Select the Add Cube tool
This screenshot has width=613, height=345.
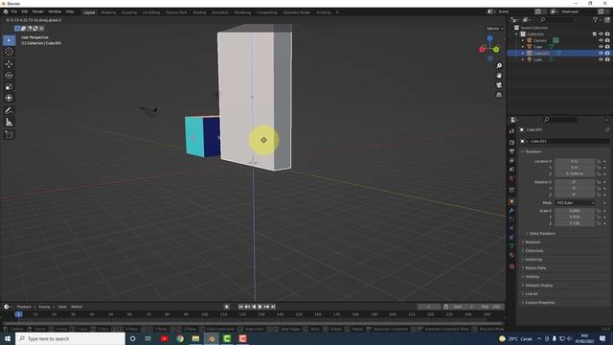tap(9, 134)
